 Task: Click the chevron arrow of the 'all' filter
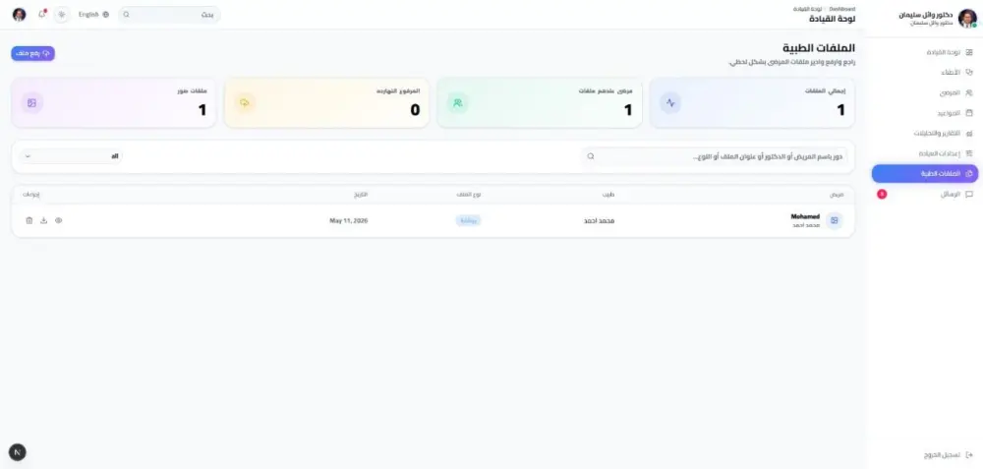click(29, 156)
